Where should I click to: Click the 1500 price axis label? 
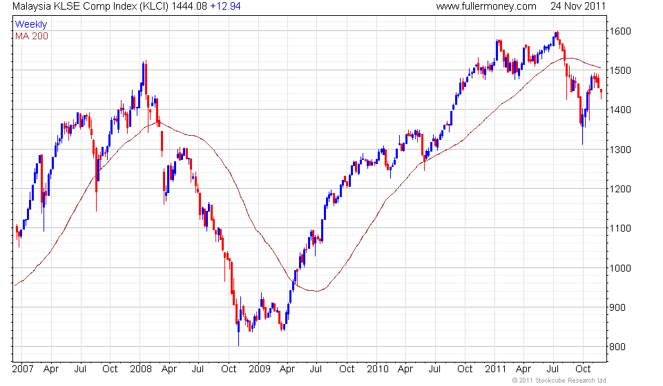click(620, 70)
